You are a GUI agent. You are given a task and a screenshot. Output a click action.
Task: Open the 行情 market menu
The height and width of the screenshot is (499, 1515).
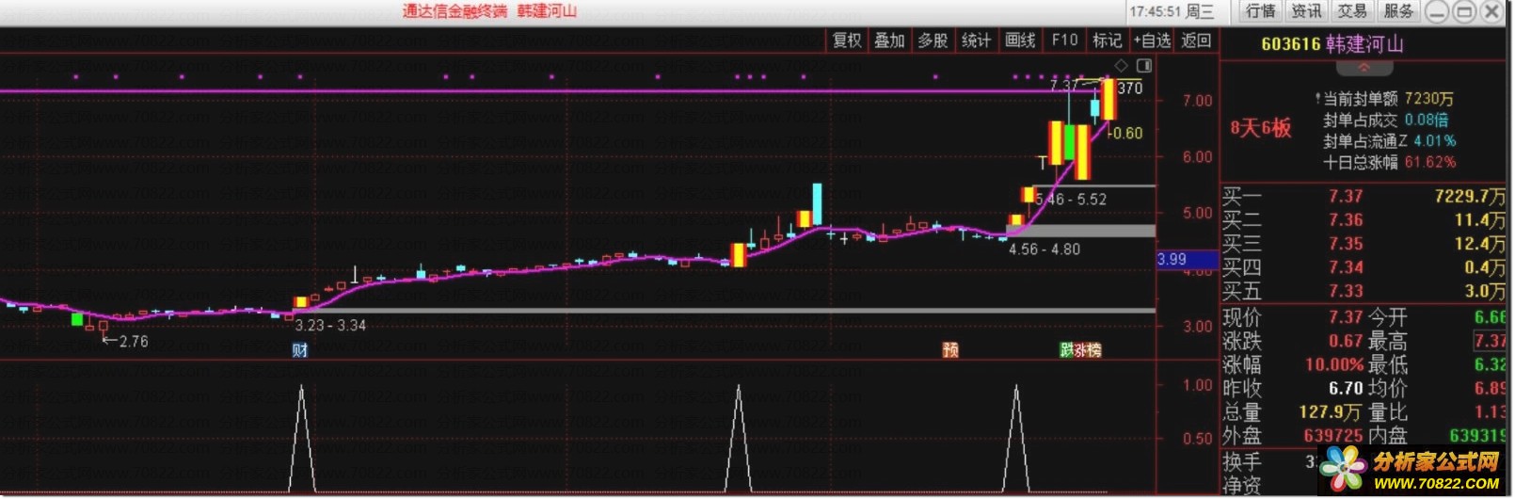(1260, 11)
